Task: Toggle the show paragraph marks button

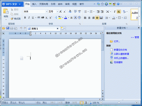Action: tap(115, 12)
